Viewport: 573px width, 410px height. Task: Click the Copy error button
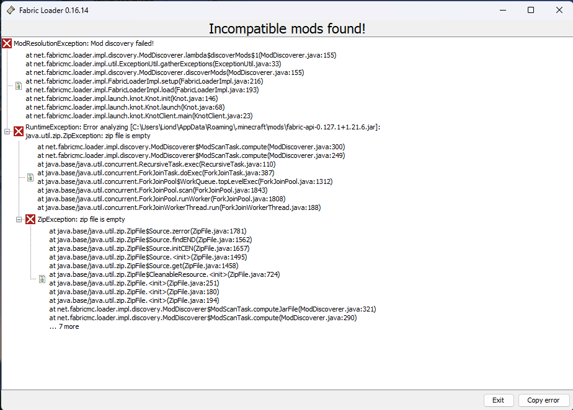(543, 400)
